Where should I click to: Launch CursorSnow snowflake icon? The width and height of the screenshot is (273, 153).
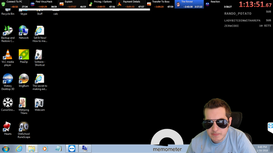8,104
